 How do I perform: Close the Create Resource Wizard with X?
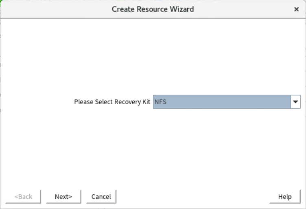296,9
